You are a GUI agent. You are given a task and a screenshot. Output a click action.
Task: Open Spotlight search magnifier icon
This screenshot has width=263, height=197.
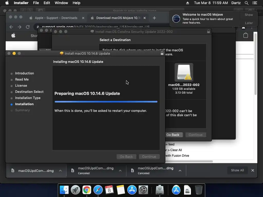tap(246, 3)
